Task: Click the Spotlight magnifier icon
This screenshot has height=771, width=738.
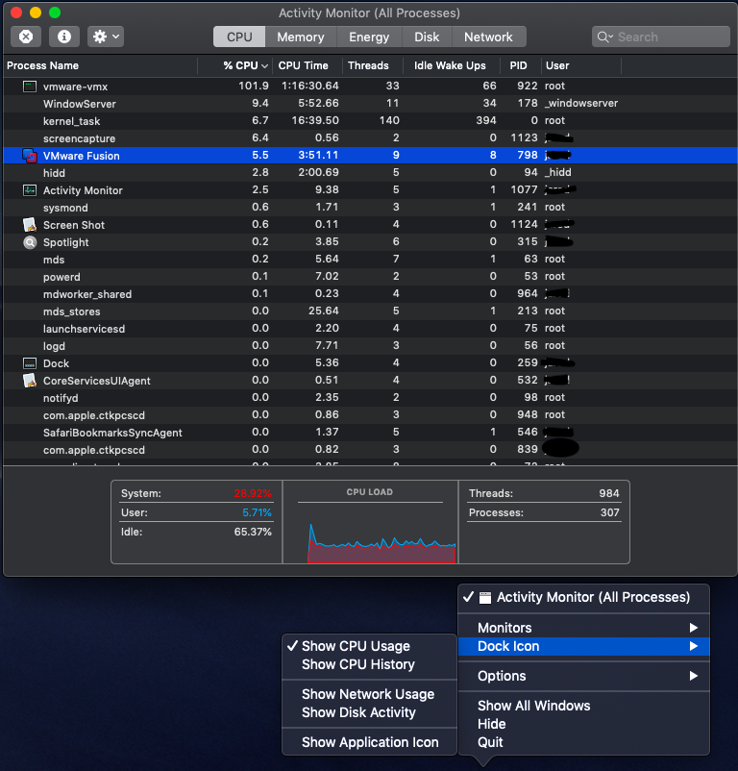Action: pos(30,242)
